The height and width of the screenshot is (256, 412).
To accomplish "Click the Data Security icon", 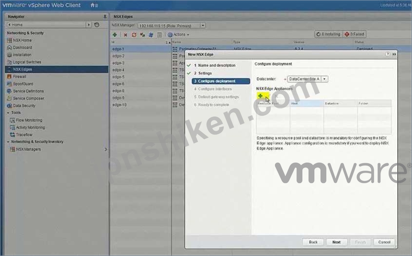I will tap(10, 106).
